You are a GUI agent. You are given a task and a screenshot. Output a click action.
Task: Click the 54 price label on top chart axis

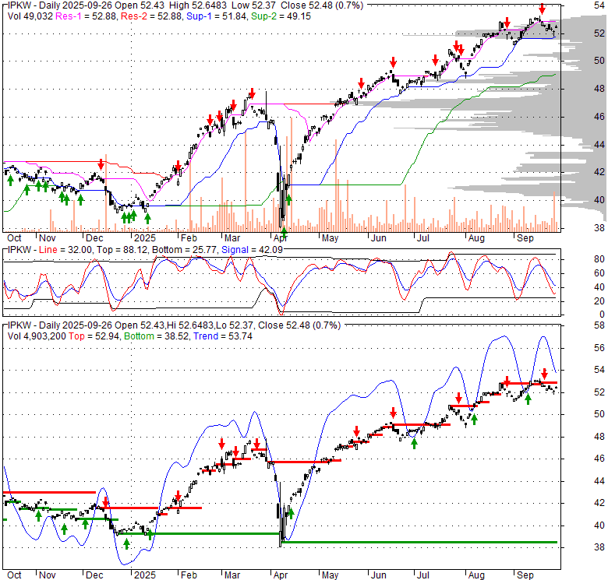(x=599, y=5)
